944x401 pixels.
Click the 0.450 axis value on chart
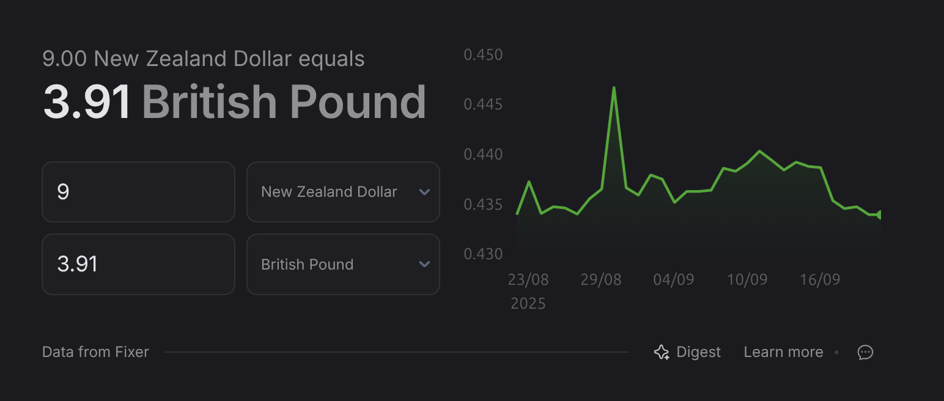point(483,54)
